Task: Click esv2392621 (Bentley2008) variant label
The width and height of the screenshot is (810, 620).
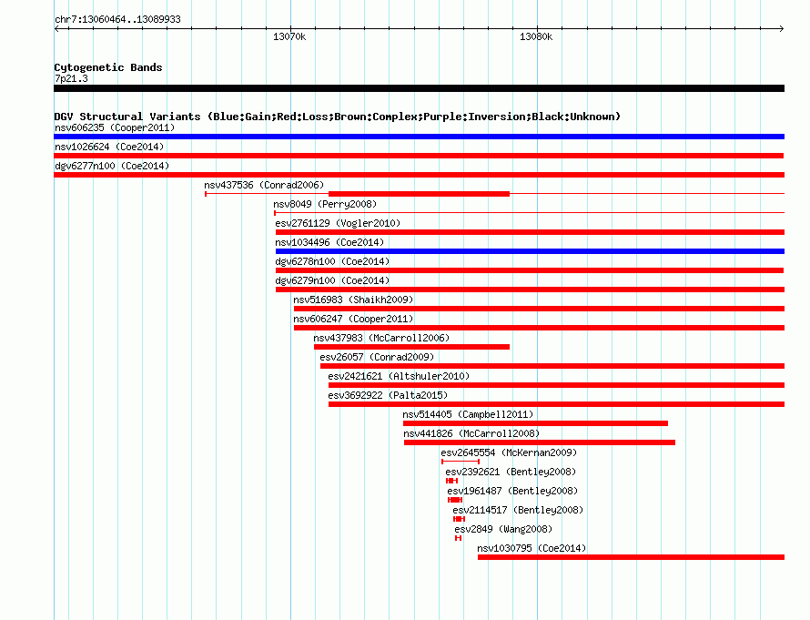Action: [511, 472]
